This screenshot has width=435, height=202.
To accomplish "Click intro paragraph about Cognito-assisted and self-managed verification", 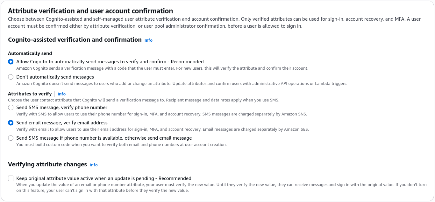I will 214,23.
